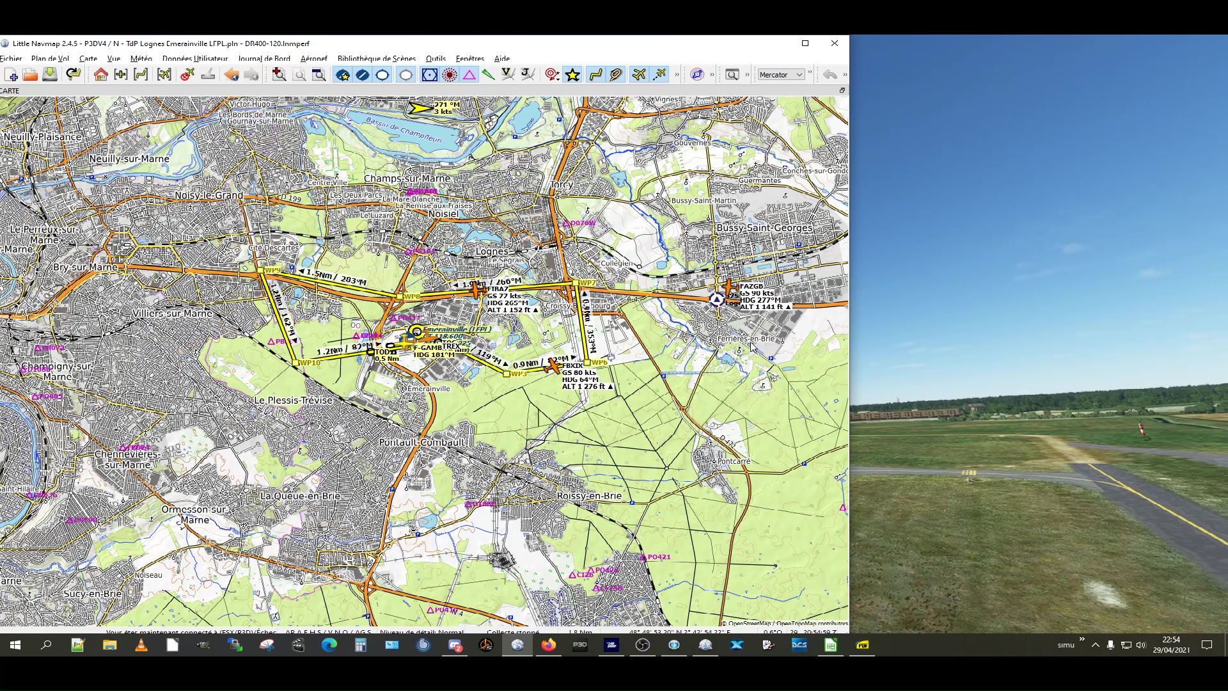Expand toolbar overflow chevron after aircraft icons
The image size is (1228, 691).
[x=677, y=75]
